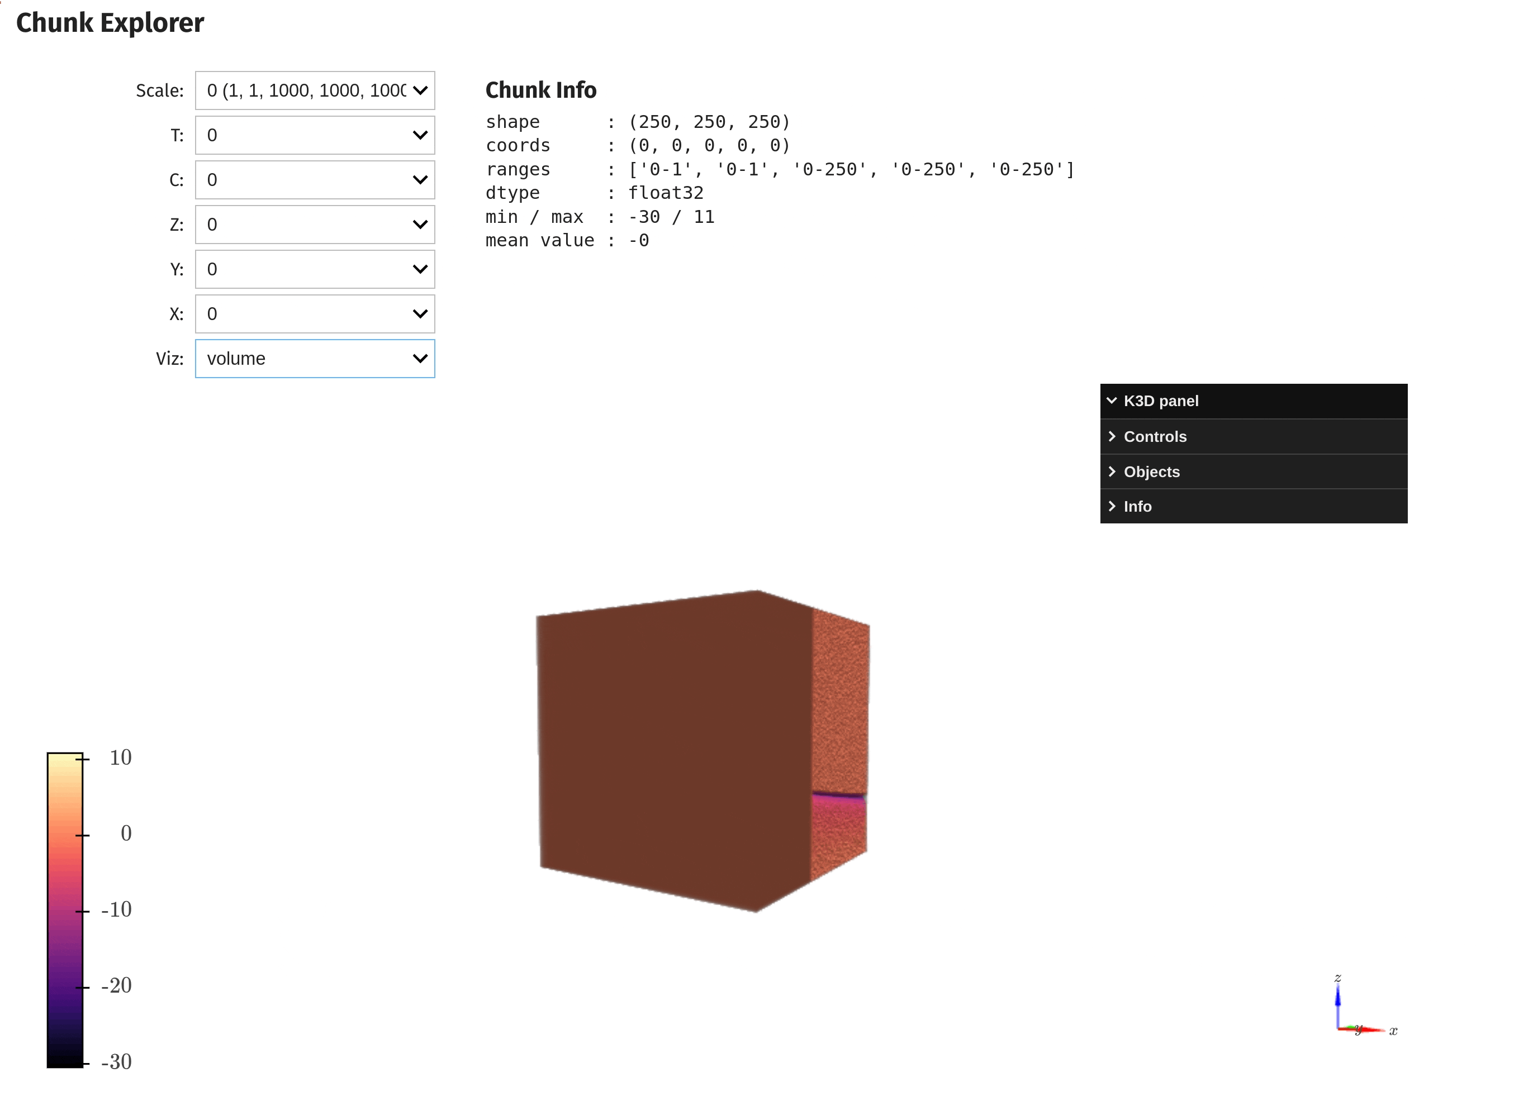The width and height of the screenshot is (1514, 1101).
Task: Click the chevron icon beside Objects
Action: pyautogui.click(x=1112, y=472)
